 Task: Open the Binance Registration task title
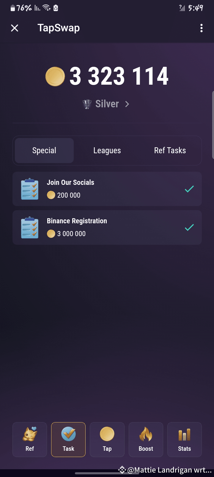[x=77, y=221]
